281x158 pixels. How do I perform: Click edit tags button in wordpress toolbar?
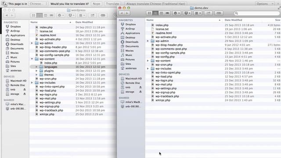103,15
